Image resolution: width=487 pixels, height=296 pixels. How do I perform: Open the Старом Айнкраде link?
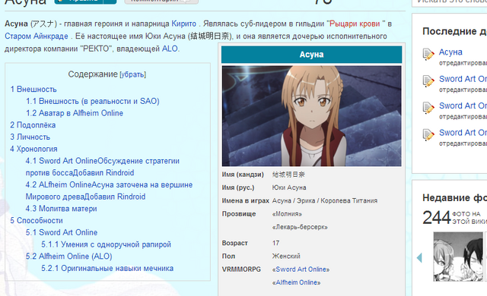click(37, 36)
